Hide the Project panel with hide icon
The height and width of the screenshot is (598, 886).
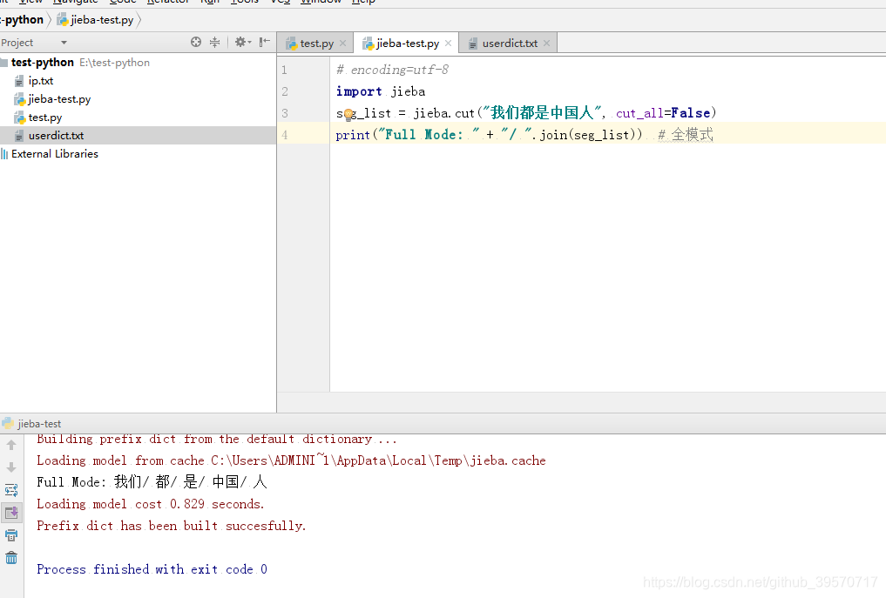point(265,42)
